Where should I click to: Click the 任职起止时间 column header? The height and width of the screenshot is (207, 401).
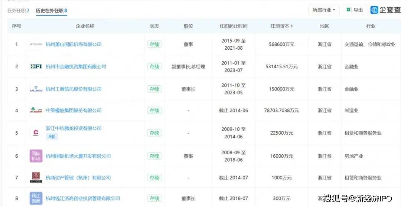(234, 26)
